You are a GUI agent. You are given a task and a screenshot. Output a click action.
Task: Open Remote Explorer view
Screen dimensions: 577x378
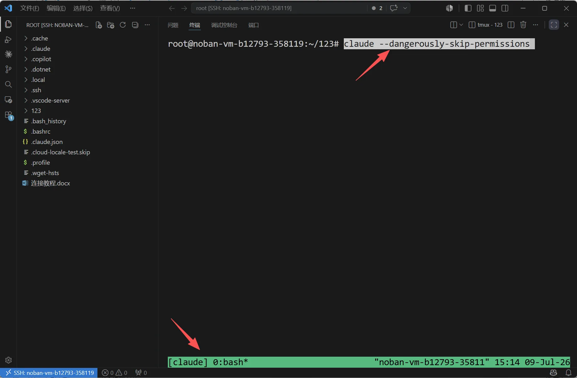(x=8, y=100)
